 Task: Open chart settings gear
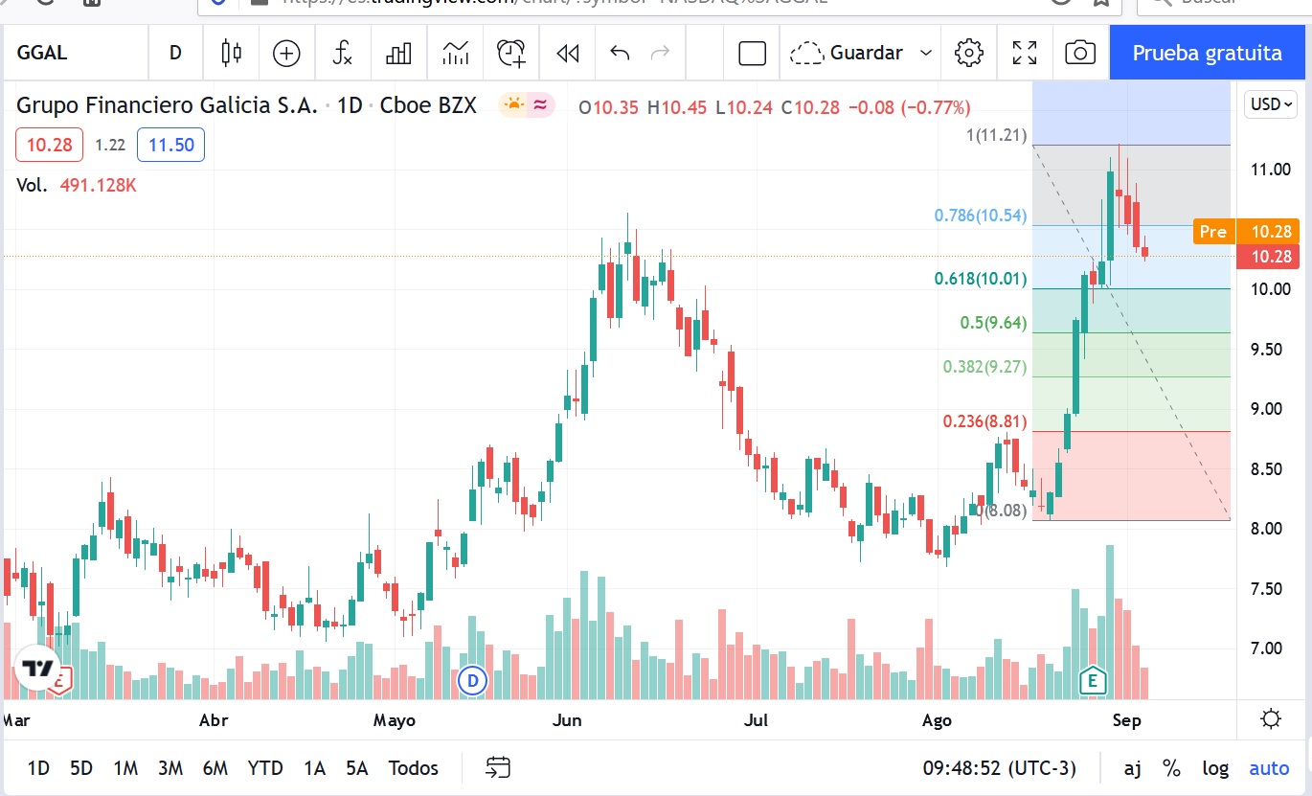pyautogui.click(x=969, y=53)
